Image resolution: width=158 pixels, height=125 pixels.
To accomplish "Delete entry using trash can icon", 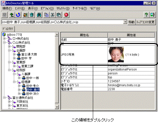I will (x=32, y=15).
